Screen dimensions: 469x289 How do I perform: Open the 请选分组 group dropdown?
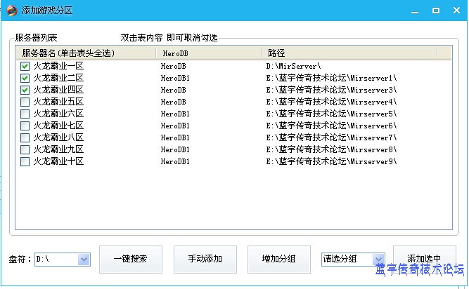(x=378, y=260)
